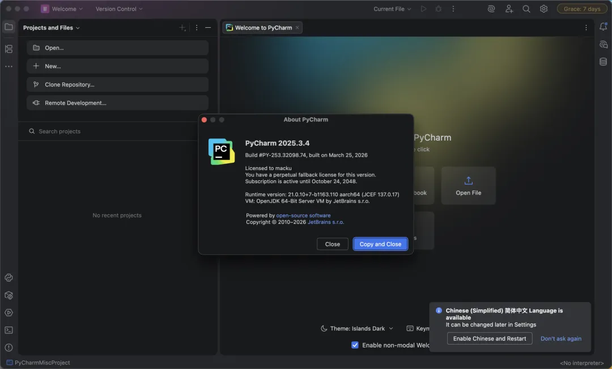Open the Problems tool window icon
The image size is (612, 369).
click(8, 347)
